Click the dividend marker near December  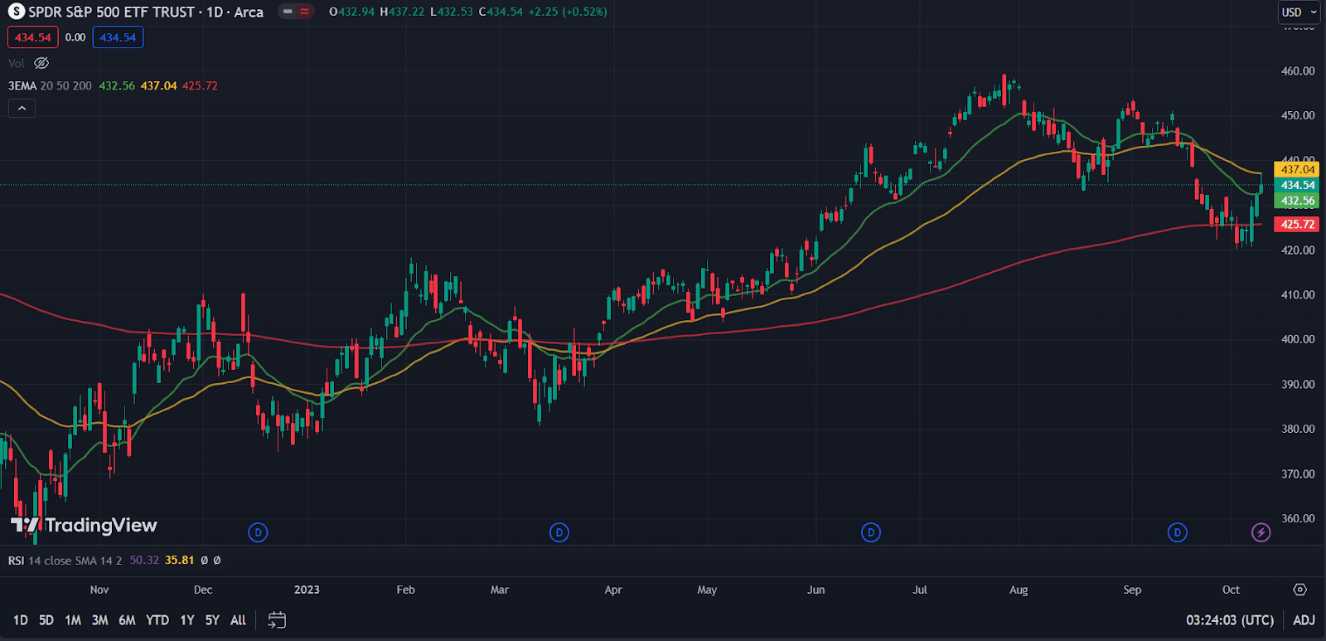(x=258, y=532)
